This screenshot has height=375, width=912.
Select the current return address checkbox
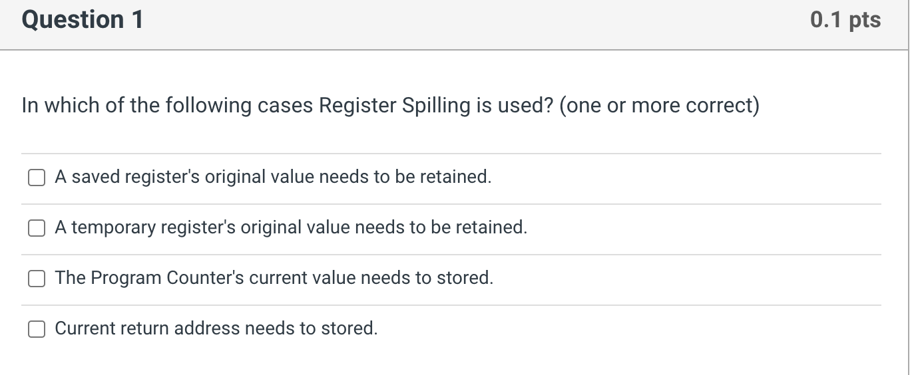[x=37, y=329]
